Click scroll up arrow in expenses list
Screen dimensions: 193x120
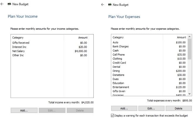189,37
